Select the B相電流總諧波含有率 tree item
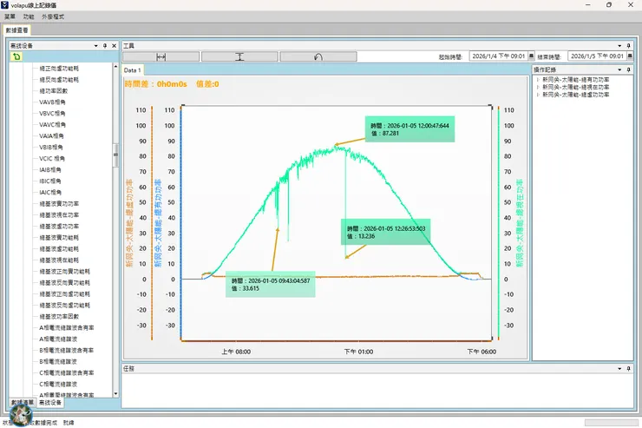Image resolution: width=642 pixels, height=428 pixels. point(66,350)
